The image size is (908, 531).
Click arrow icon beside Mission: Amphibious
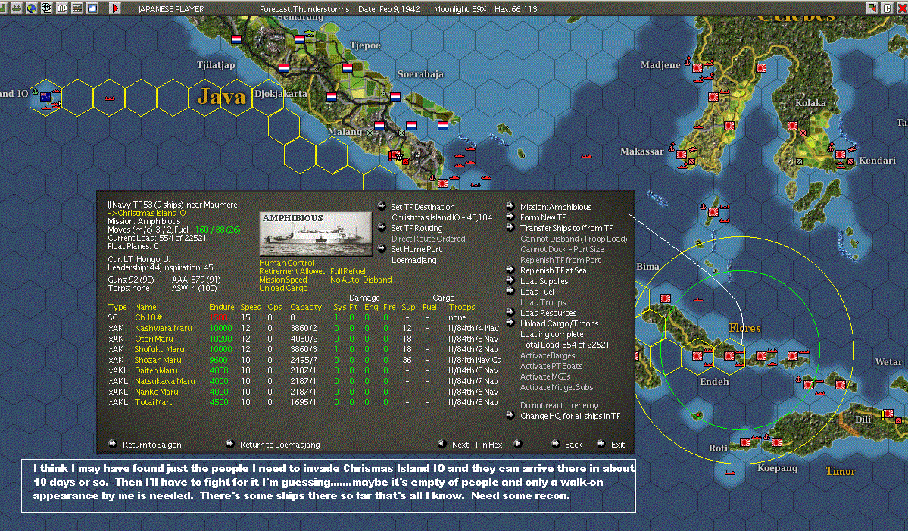[x=510, y=205]
